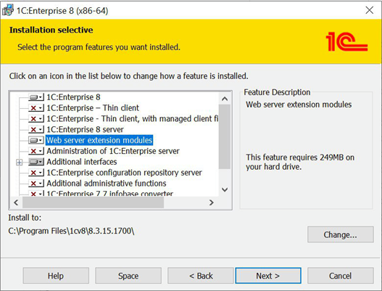Open install-state icon for configuration repository server
Image resolution: width=382 pixels, height=291 pixels.
click(36, 173)
